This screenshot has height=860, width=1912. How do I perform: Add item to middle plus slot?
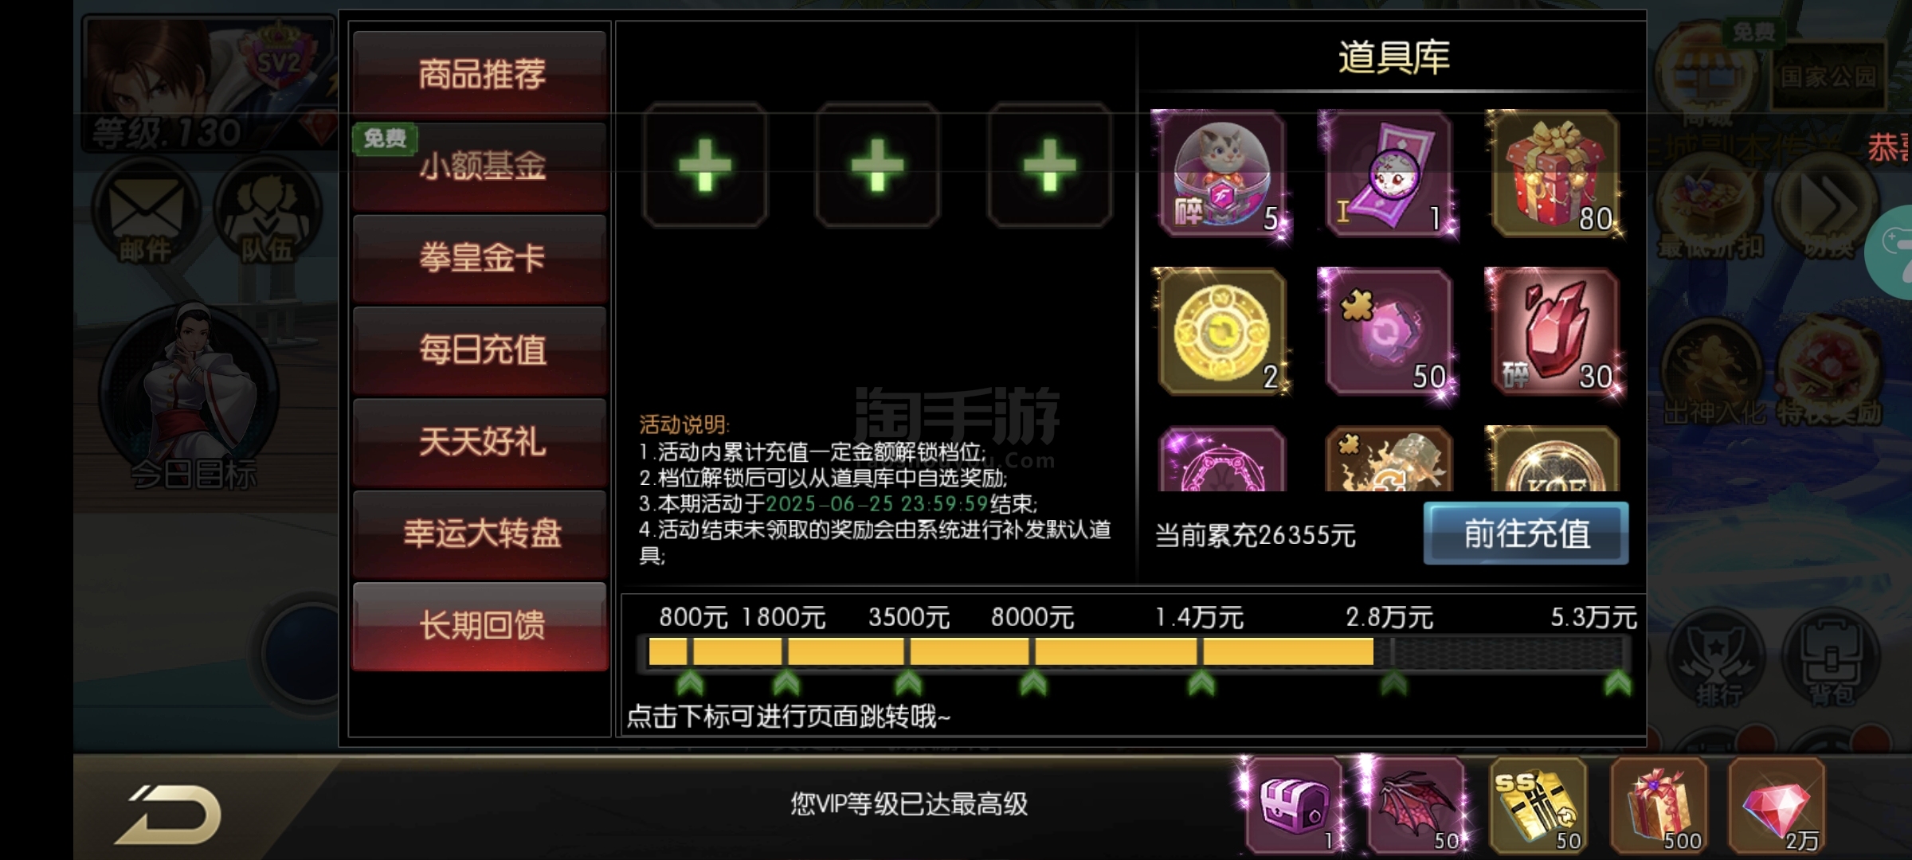[x=877, y=165]
